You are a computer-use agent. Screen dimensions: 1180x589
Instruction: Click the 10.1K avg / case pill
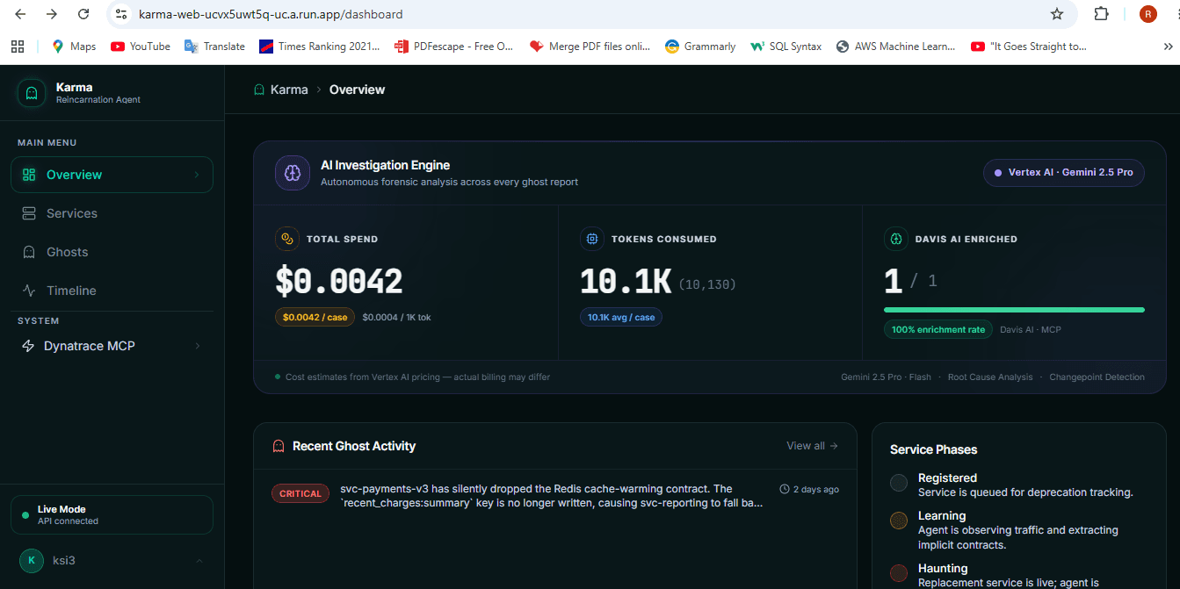pos(621,317)
